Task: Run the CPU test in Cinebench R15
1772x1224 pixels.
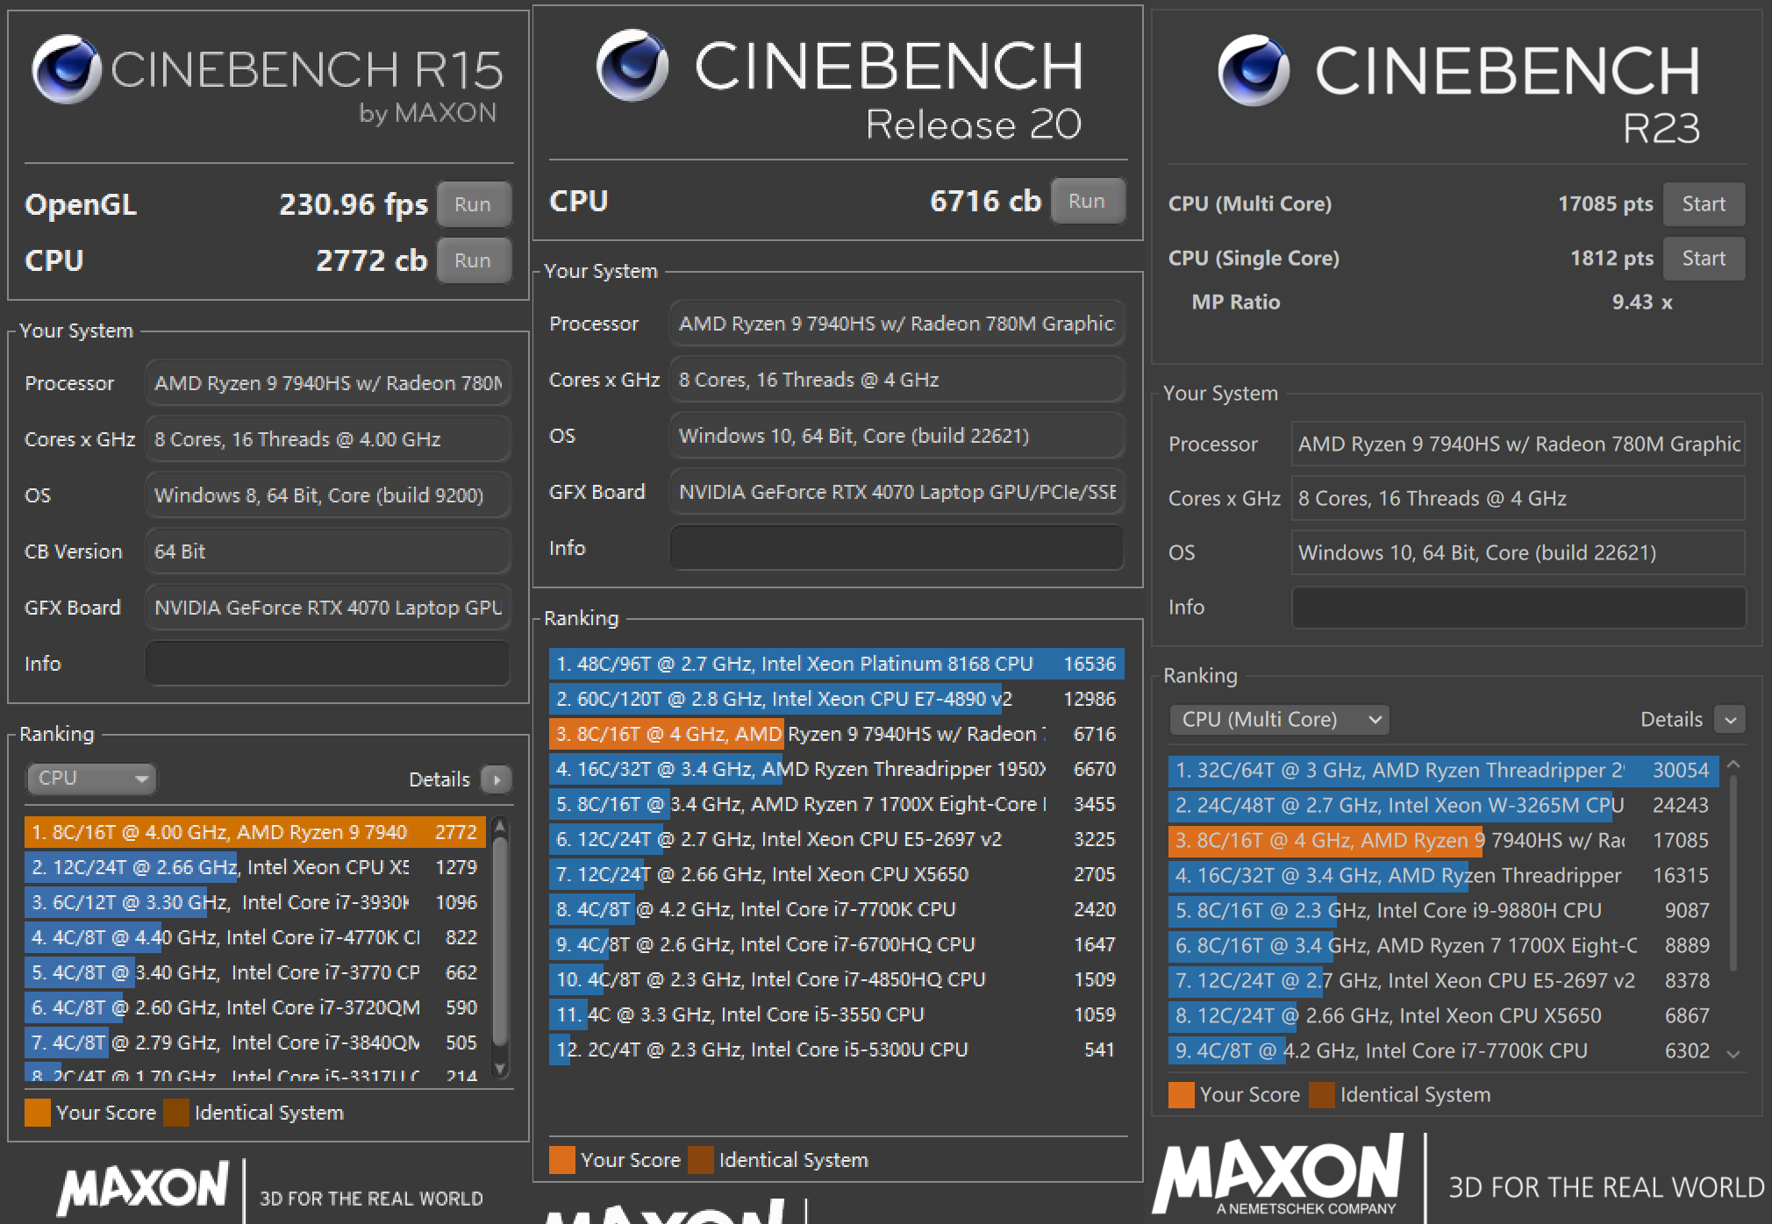Action: 473,260
